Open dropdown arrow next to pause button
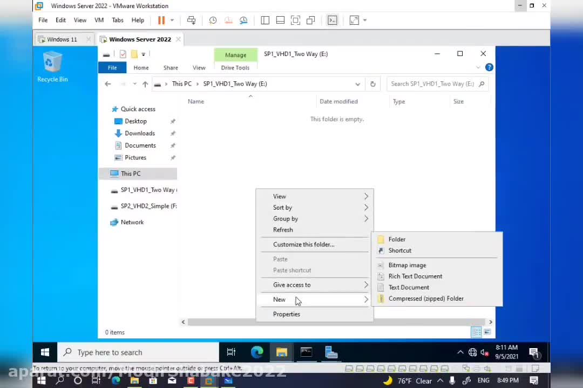The image size is (583, 388). click(x=172, y=20)
